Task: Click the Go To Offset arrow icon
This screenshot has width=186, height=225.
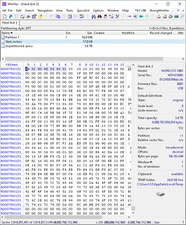Action: [x=129, y=16]
